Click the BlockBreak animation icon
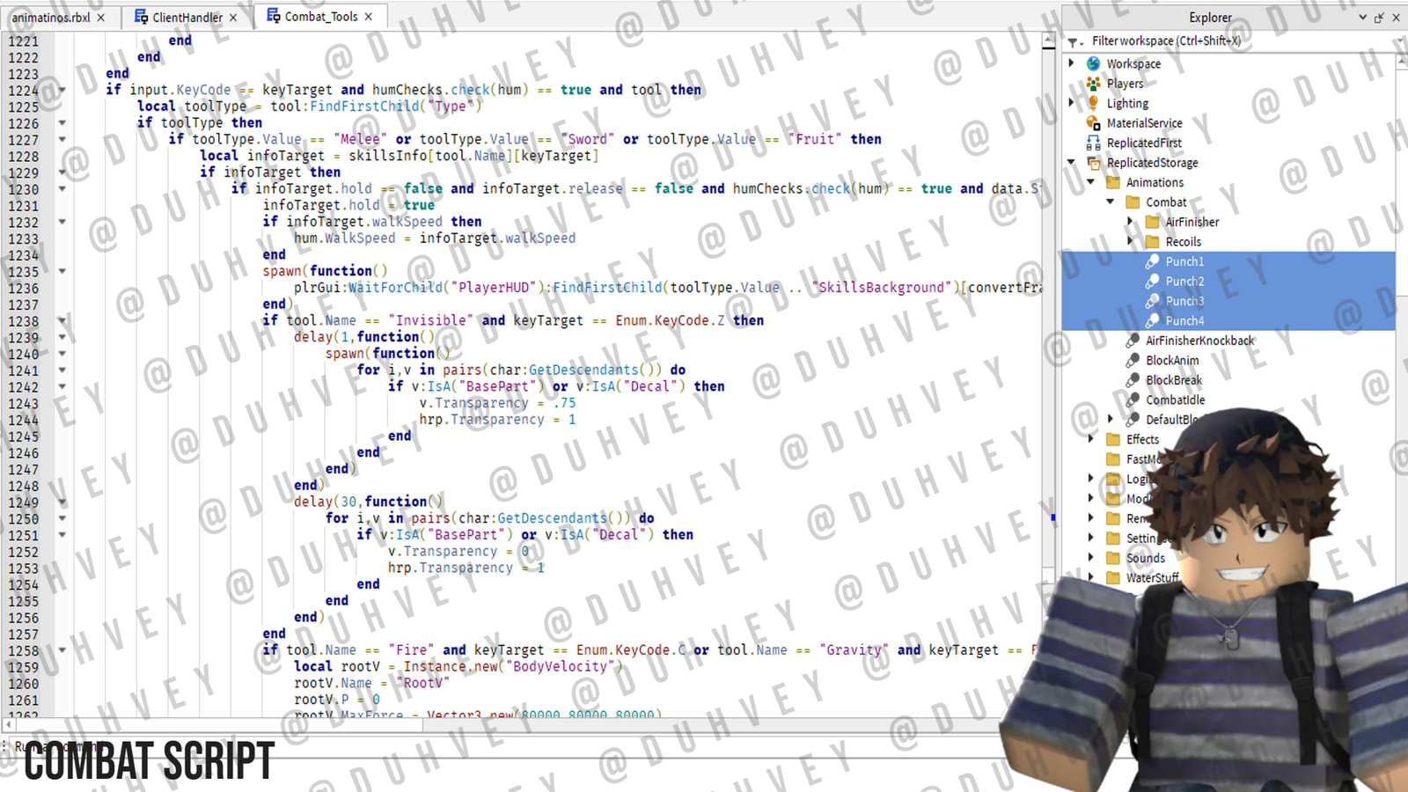The width and height of the screenshot is (1408, 792). (1133, 380)
